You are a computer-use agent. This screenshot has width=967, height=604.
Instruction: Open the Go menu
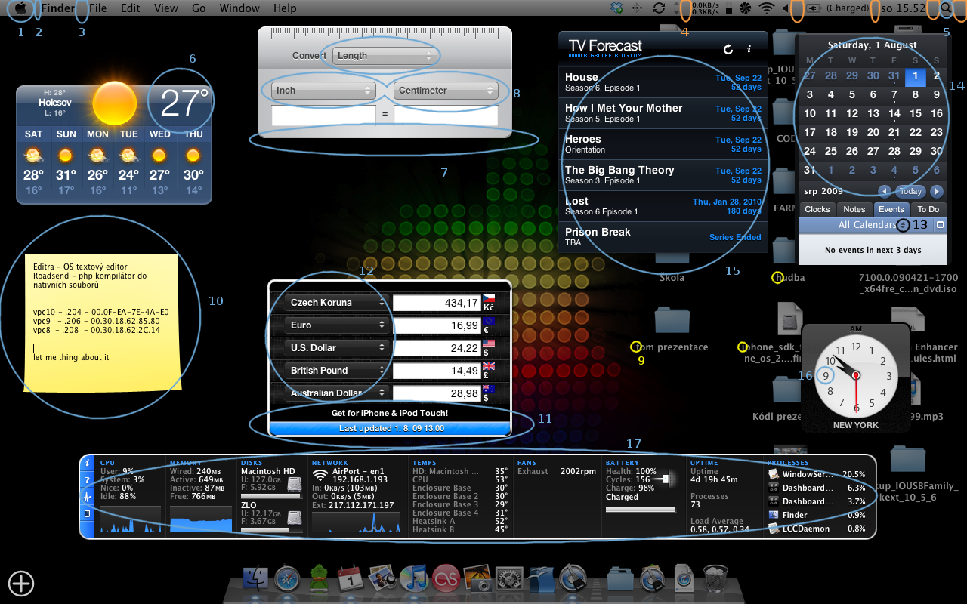pos(199,8)
